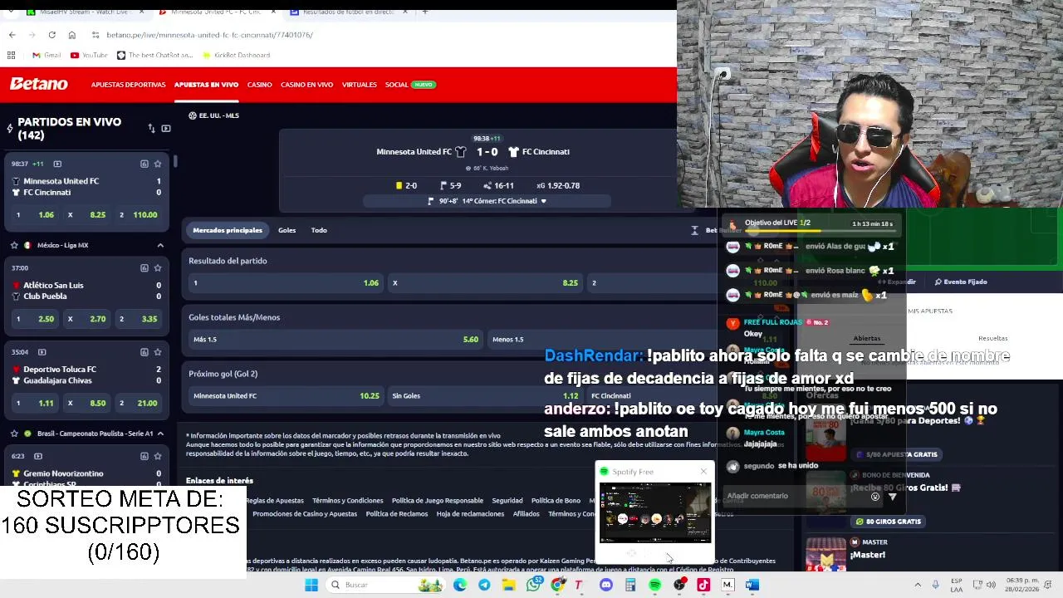Image resolution: width=1063 pixels, height=598 pixels.
Task: Expand the 14º Córner FC Cincinnati event dropdown
Action: (544, 201)
